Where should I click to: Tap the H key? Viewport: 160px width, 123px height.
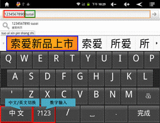(x=96, y=78)
